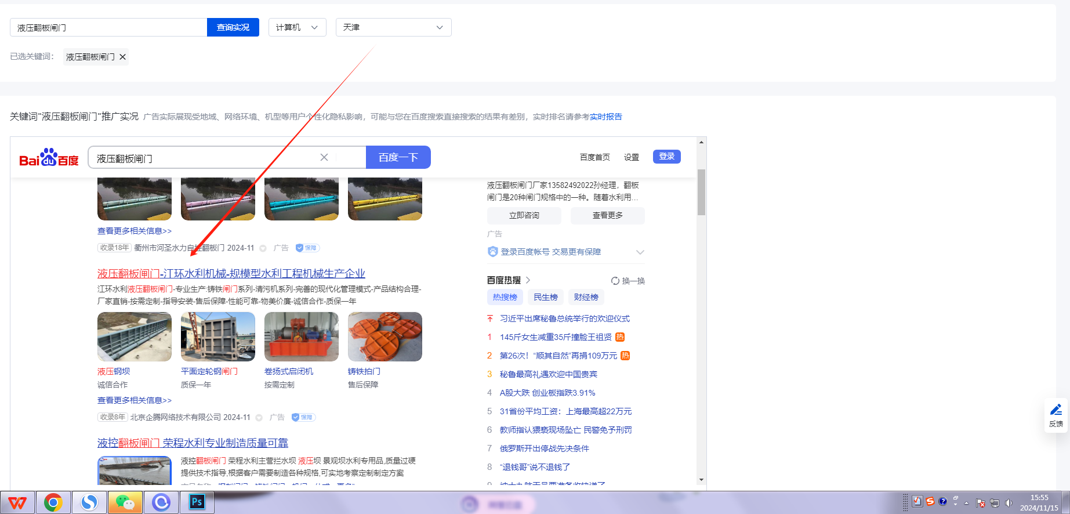Open Photoshop from the taskbar
The height and width of the screenshot is (514, 1070).
pos(197,502)
